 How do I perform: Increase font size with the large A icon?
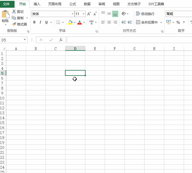(x=89, y=14)
